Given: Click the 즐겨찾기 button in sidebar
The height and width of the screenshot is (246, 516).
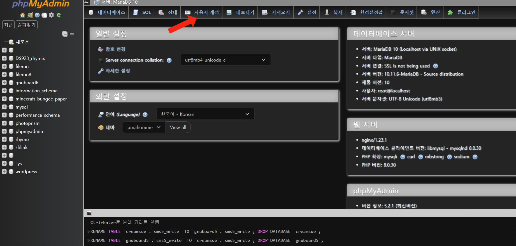Looking at the screenshot, I should click(x=27, y=25).
